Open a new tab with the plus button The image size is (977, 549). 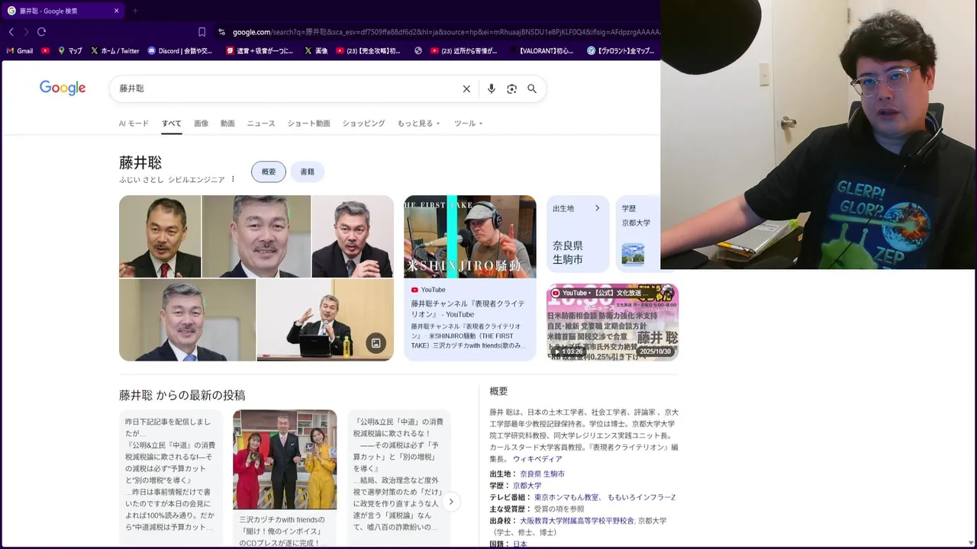[x=135, y=11]
